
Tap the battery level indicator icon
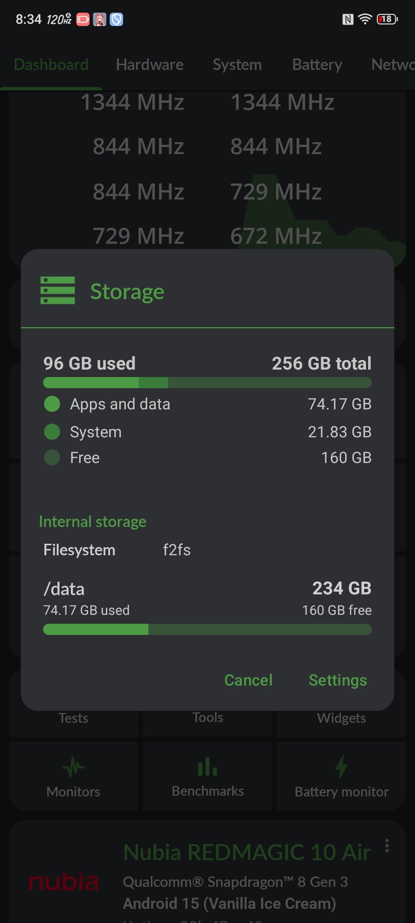pyautogui.click(x=387, y=19)
